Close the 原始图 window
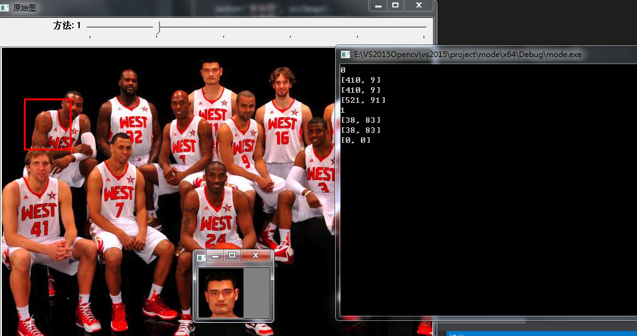The height and width of the screenshot is (336, 637). (419, 5)
